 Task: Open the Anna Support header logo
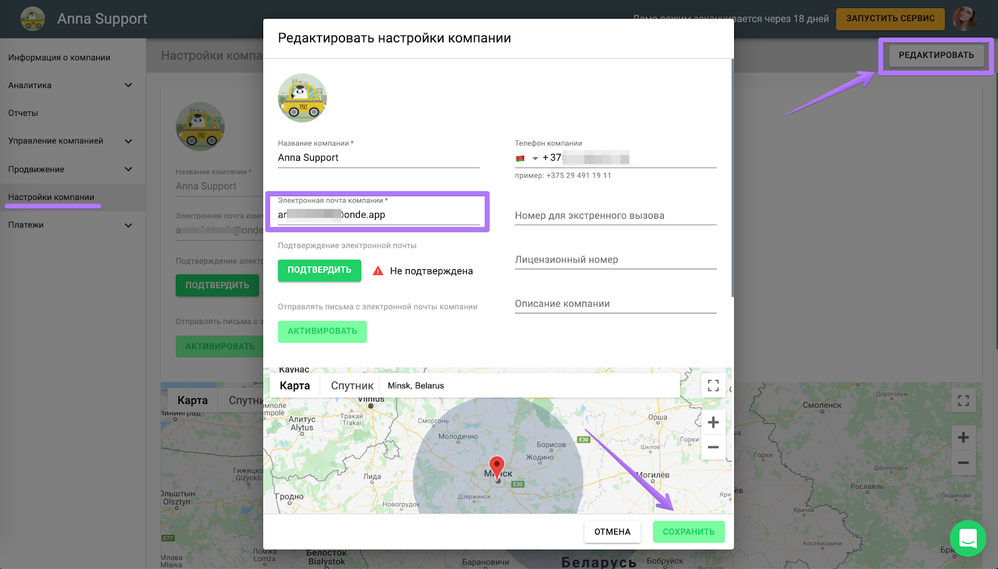[32, 19]
